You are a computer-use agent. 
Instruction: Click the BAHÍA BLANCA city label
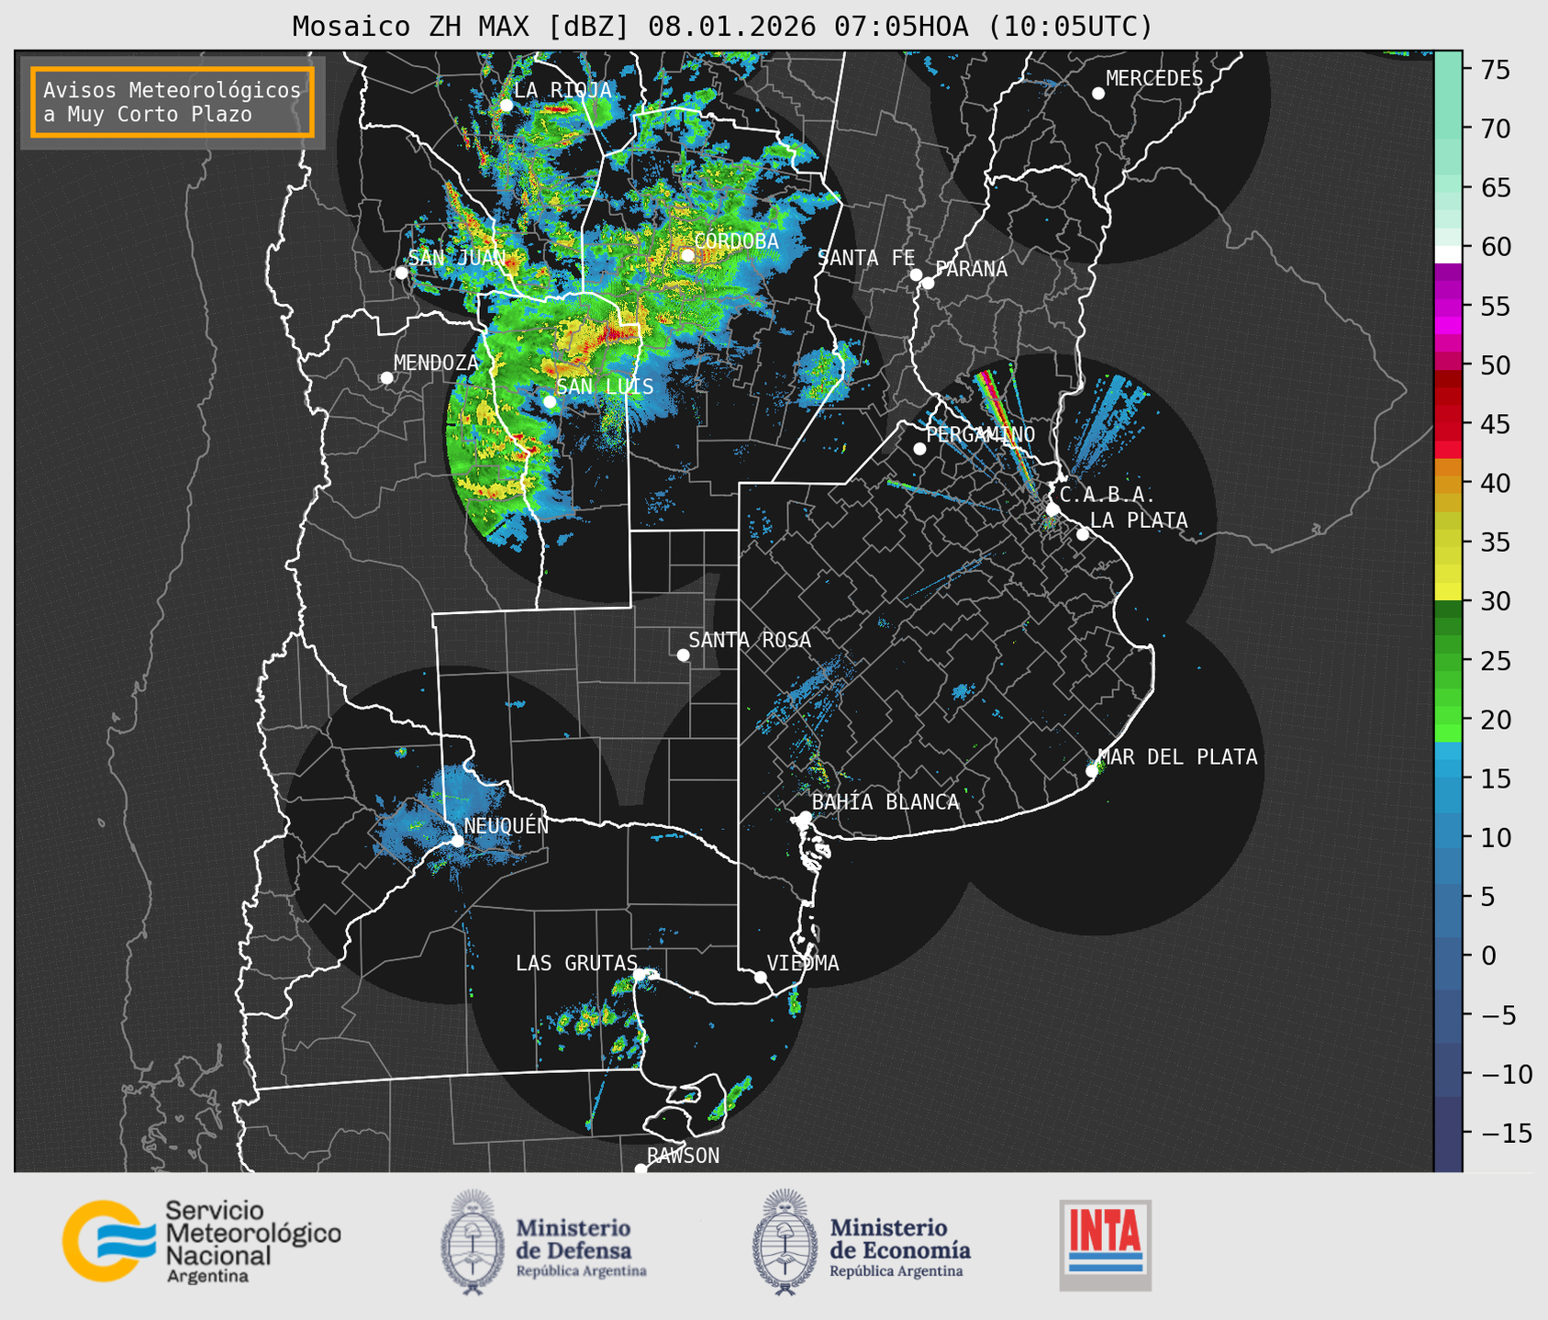[885, 802]
